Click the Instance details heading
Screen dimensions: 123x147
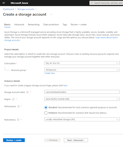coord(12,81)
